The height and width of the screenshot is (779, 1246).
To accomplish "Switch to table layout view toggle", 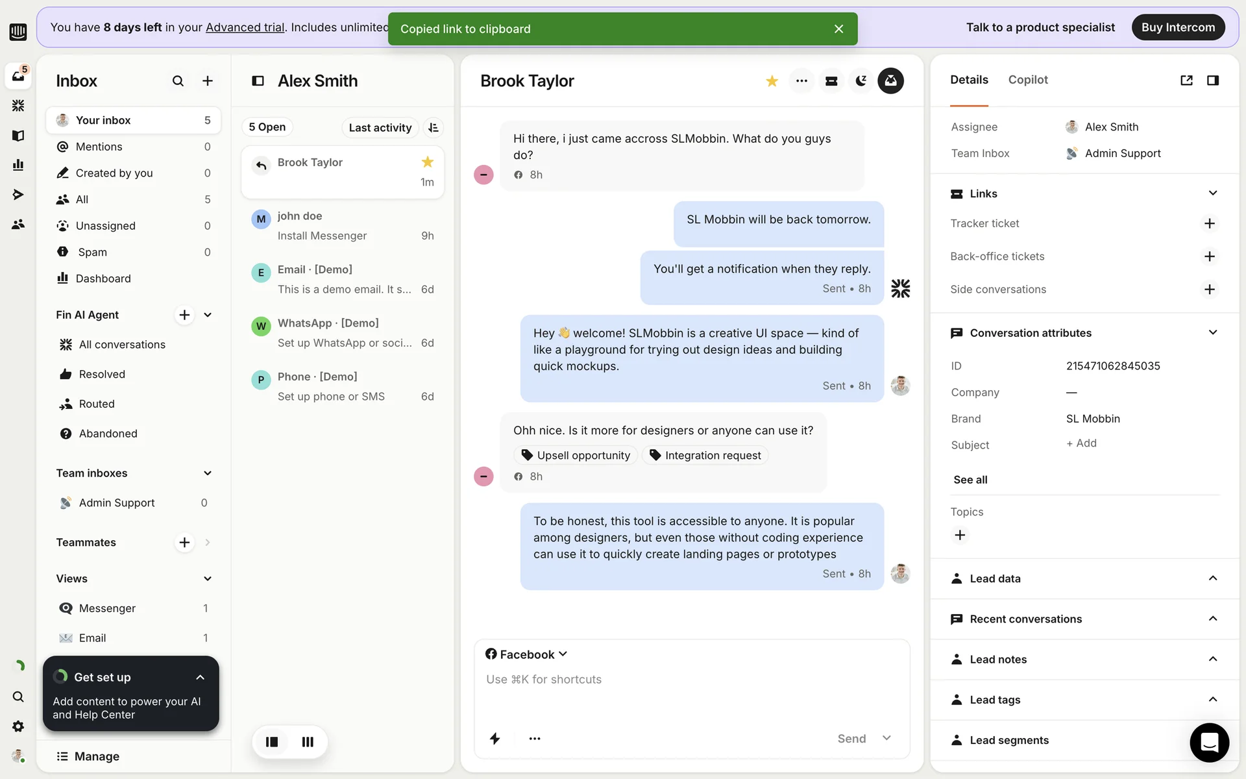I will click(x=308, y=741).
